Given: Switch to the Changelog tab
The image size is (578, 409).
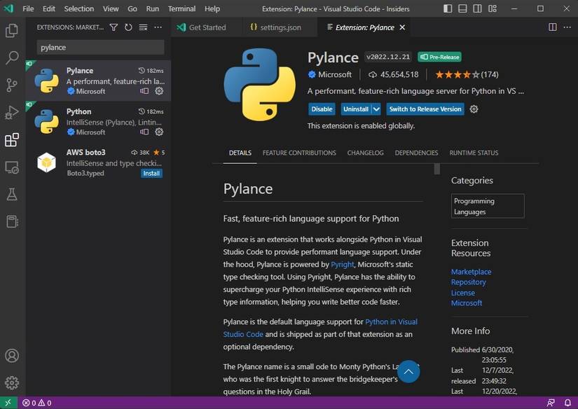Looking at the screenshot, I should tap(365, 153).
